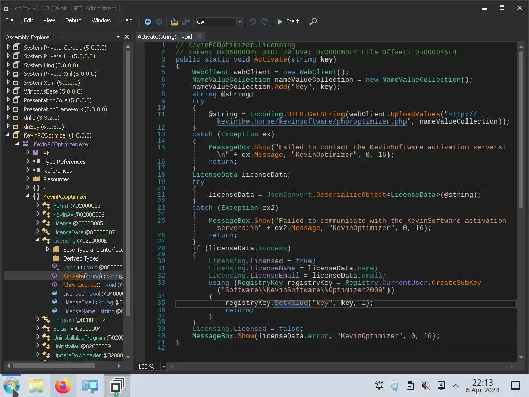529x397 pixels.
Task: Click the Assembly Explorer horizontal scrollbar
Action: [x=54, y=365]
